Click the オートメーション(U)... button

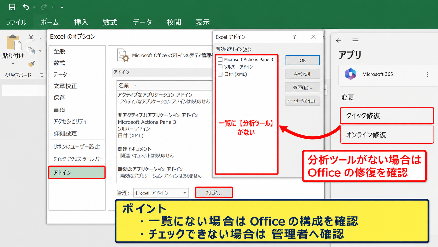[303, 101]
